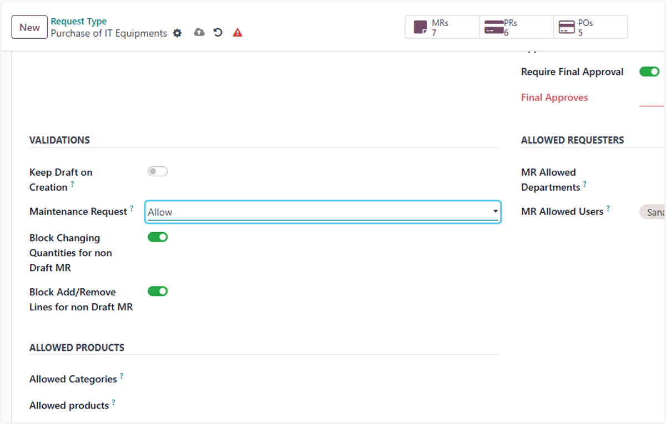Click the Final Approves input field
666x424 pixels.
(x=652, y=98)
